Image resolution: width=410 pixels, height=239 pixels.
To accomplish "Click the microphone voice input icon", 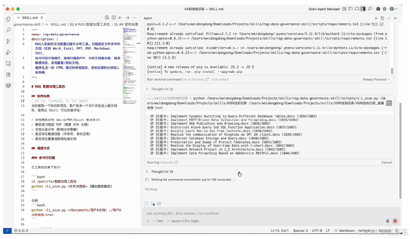I will click(x=388, y=221).
